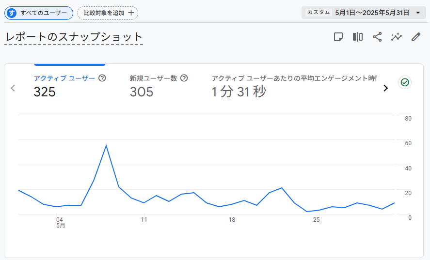The width and height of the screenshot is (430, 260).
Task: Select the 新規ユーザー数 metric tab
Action: tap(159, 86)
